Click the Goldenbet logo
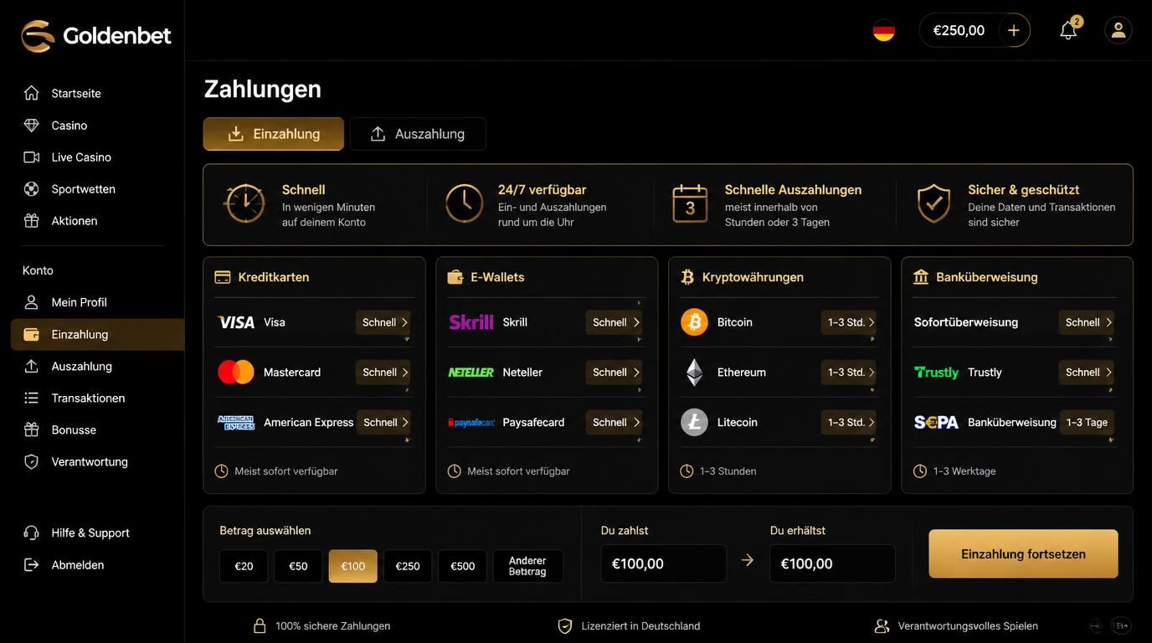Viewport: 1152px width, 643px height. click(x=96, y=35)
